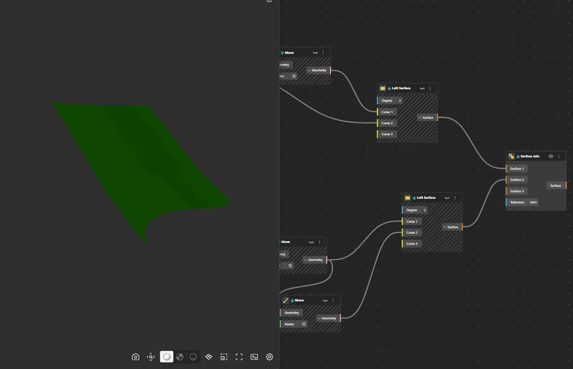
Task: Open menu of Loft Surface node feeding Surface 1
Action: [x=430, y=88]
